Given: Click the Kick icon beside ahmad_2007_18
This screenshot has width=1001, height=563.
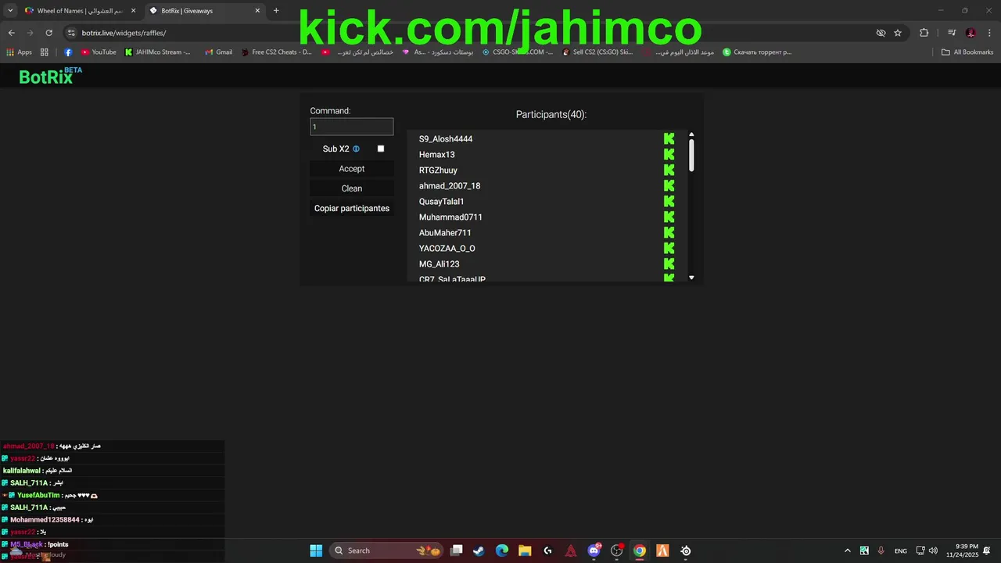Looking at the screenshot, I should [669, 185].
